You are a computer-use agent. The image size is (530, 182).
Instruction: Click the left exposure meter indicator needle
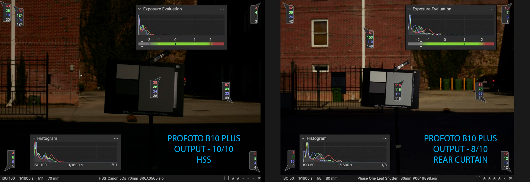pyautogui.click(x=142, y=44)
